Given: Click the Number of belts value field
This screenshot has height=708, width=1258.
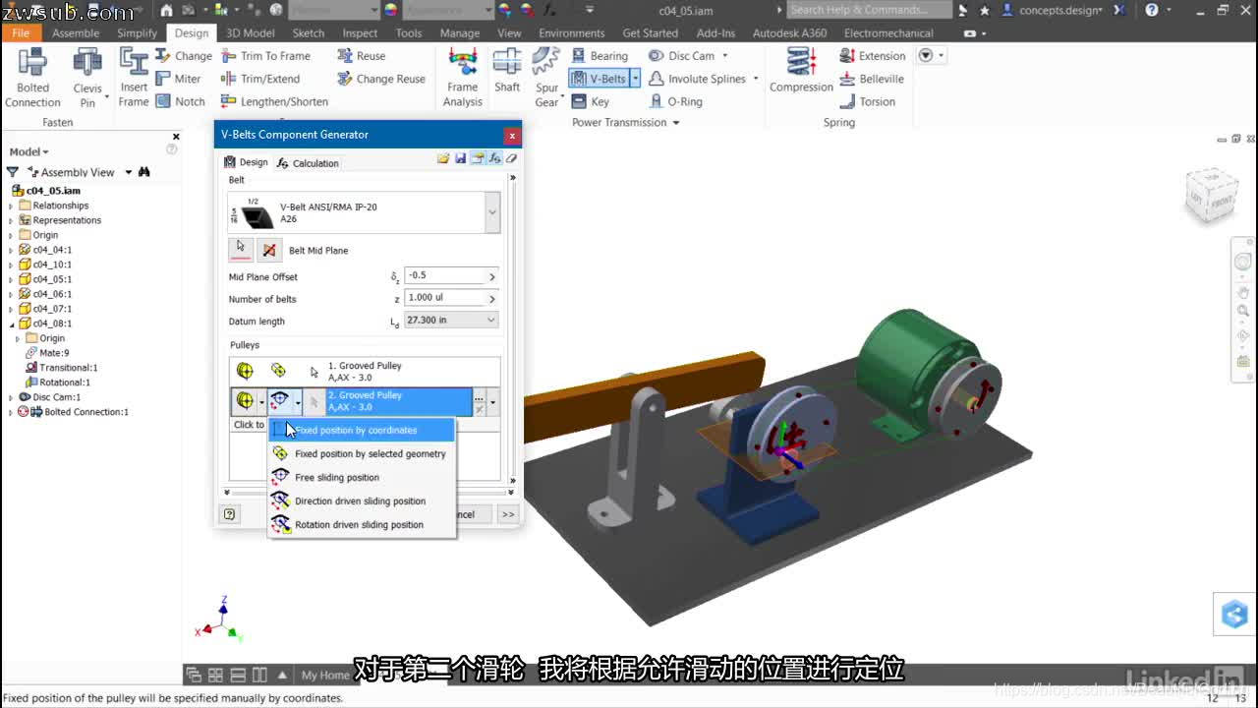Looking at the screenshot, I should 445,297.
